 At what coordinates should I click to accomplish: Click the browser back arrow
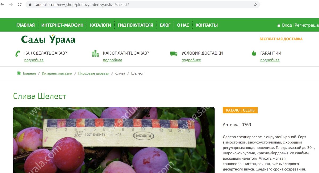click(x=2, y=5)
